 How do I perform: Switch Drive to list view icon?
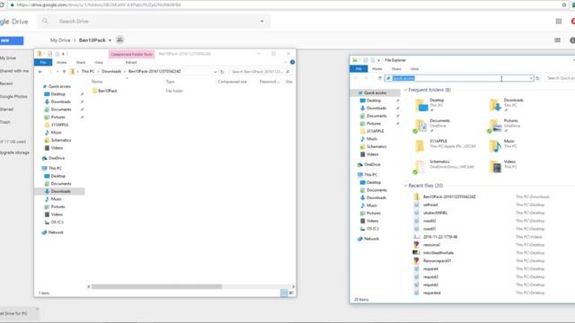[557, 40]
